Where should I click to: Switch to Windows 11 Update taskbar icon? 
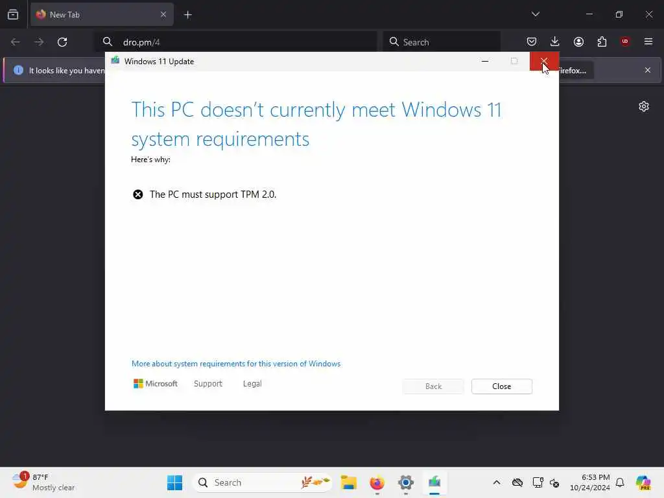[x=434, y=482]
